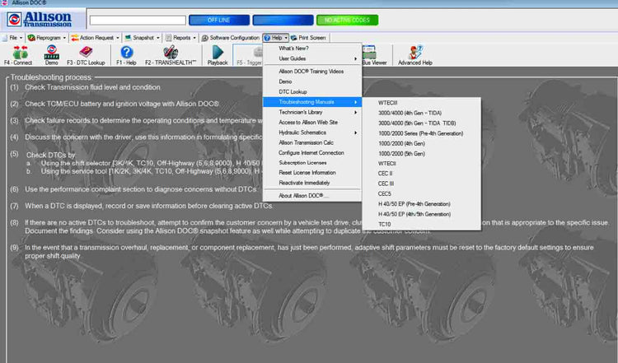Click the empty text field beside the logo
This screenshot has height=363, width=618.
[x=138, y=20]
